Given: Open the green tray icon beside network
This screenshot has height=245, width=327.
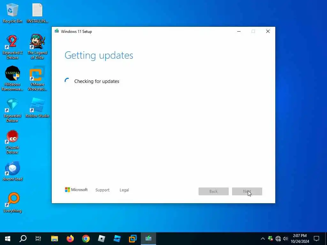Looking at the screenshot, I should (x=270, y=239).
